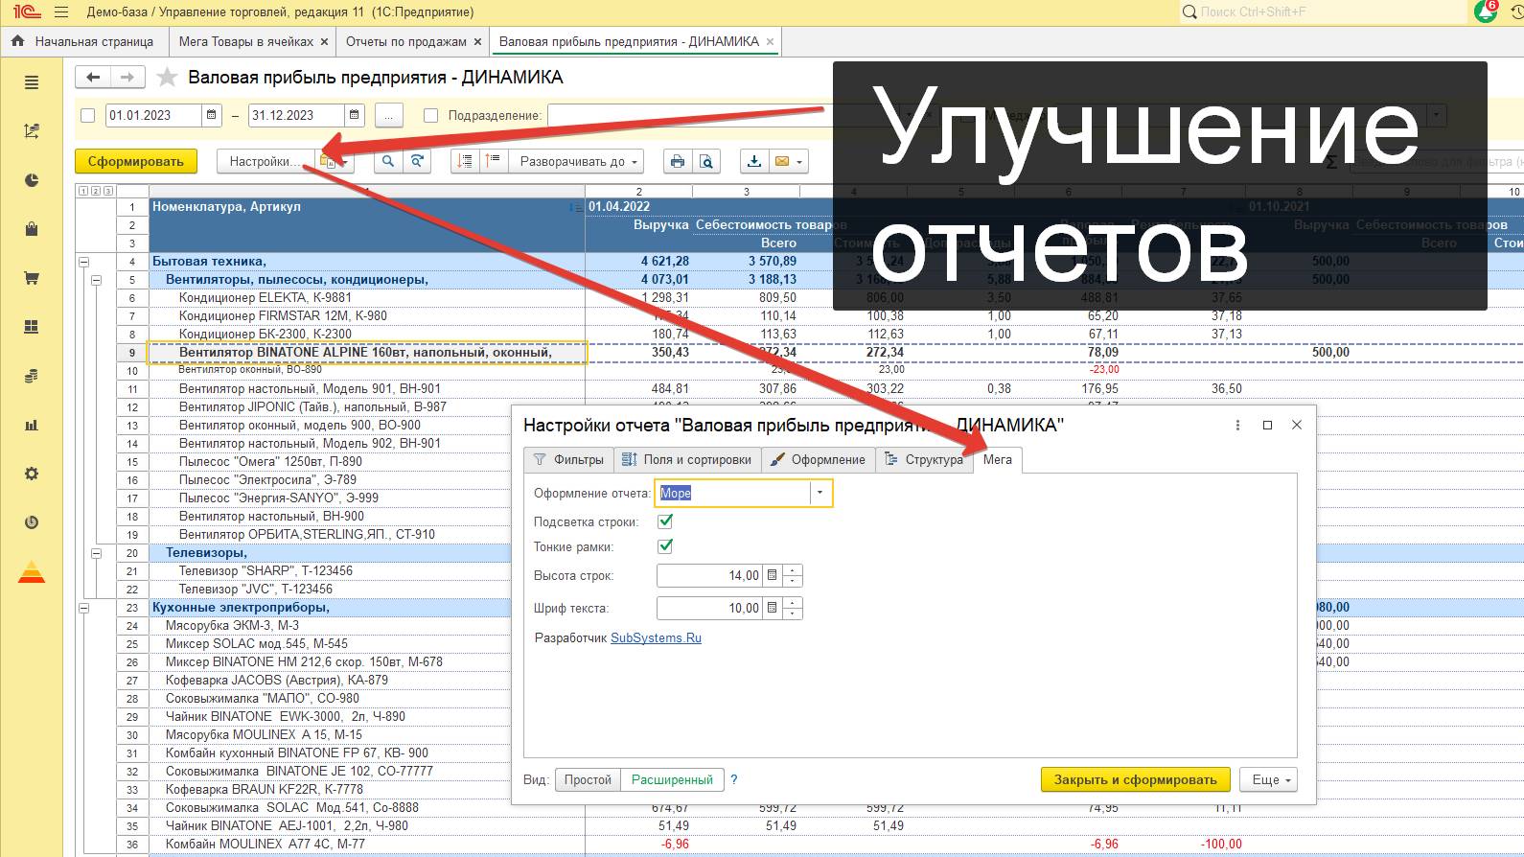Open the warehouse grid section in sidebar
The width and height of the screenshot is (1524, 857).
[x=32, y=327]
